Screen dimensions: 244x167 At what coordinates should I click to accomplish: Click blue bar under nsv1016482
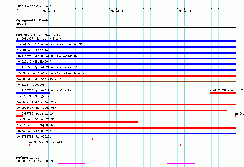click(x=126, y=53)
